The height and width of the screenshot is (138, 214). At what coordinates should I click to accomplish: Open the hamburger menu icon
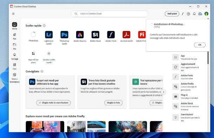pyautogui.click(x=13, y=14)
